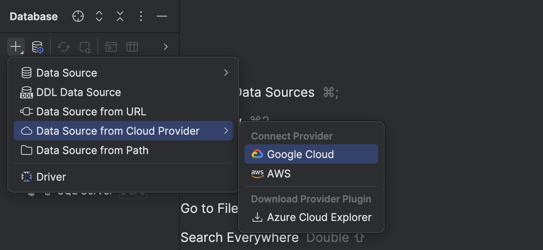The image size is (543, 250).
Task: Connect the Google Cloud provider
Action: click(x=311, y=154)
